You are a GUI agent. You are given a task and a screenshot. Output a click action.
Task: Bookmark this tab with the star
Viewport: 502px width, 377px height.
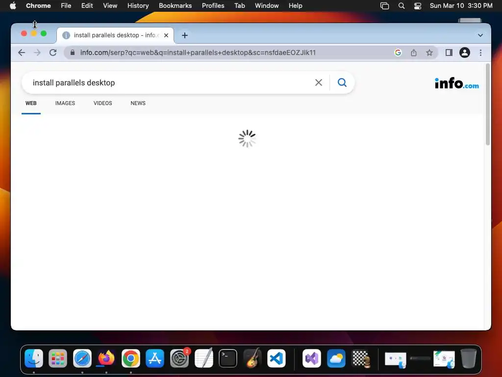tap(429, 53)
